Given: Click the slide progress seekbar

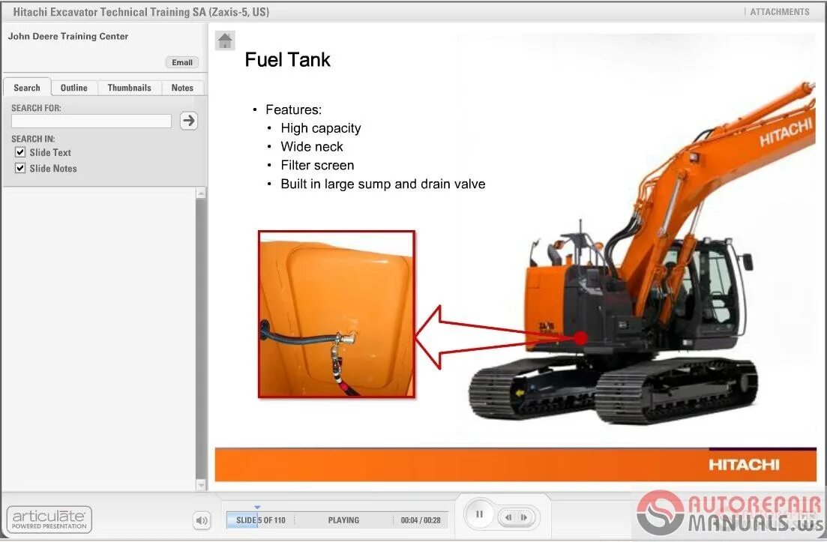Looking at the screenshot, I should pyautogui.click(x=337, y=520).
